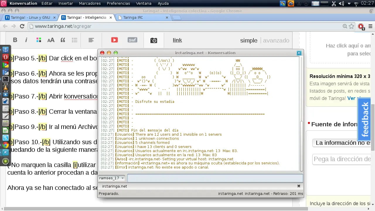
Task: Switch editor to 'simple' mode
Action: [249, 40]
